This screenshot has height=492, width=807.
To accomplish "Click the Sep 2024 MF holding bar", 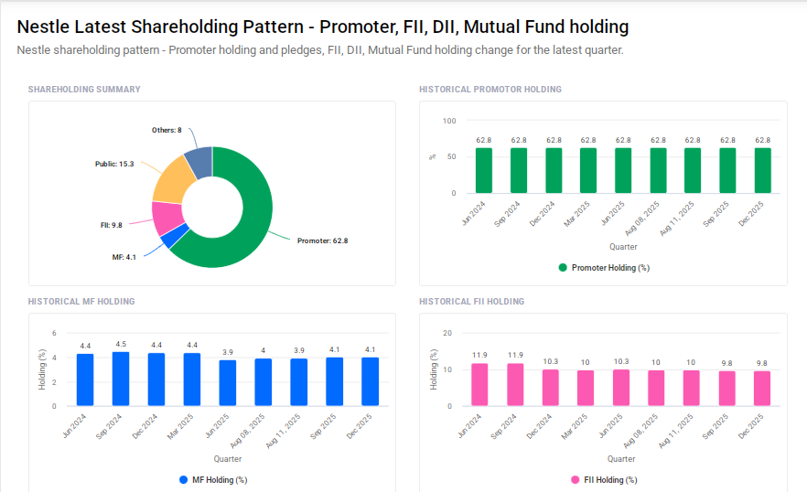I will pyautogui.click(x=121, y=379).
